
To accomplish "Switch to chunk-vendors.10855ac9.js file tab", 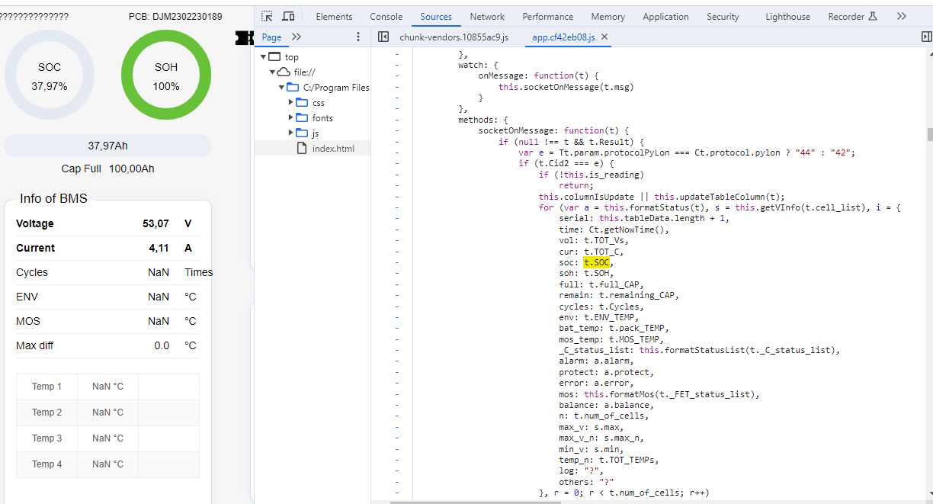I will (454, 37).
